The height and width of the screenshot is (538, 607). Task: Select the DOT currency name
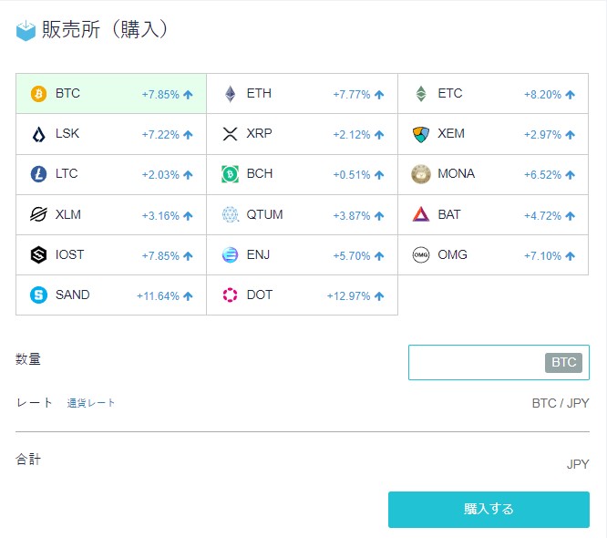[x=260, y=295]
